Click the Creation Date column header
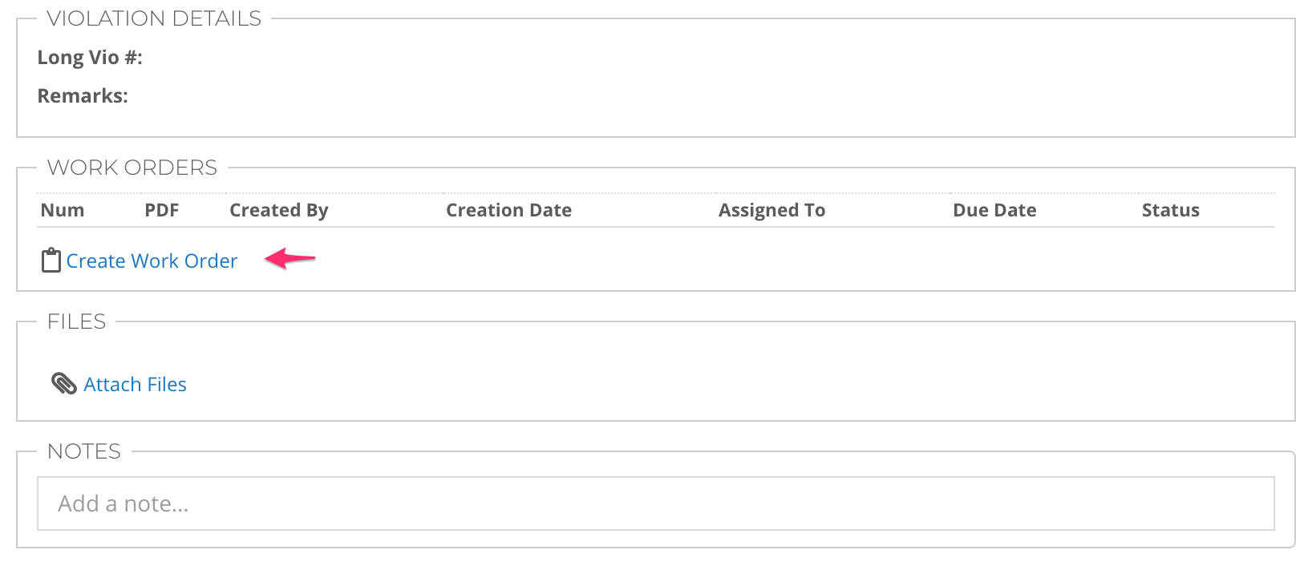The image size is (1312, 566). pos(508,210)
